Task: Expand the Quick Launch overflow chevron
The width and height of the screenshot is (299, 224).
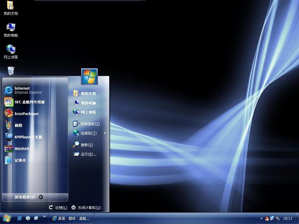Action: point(44,217)
